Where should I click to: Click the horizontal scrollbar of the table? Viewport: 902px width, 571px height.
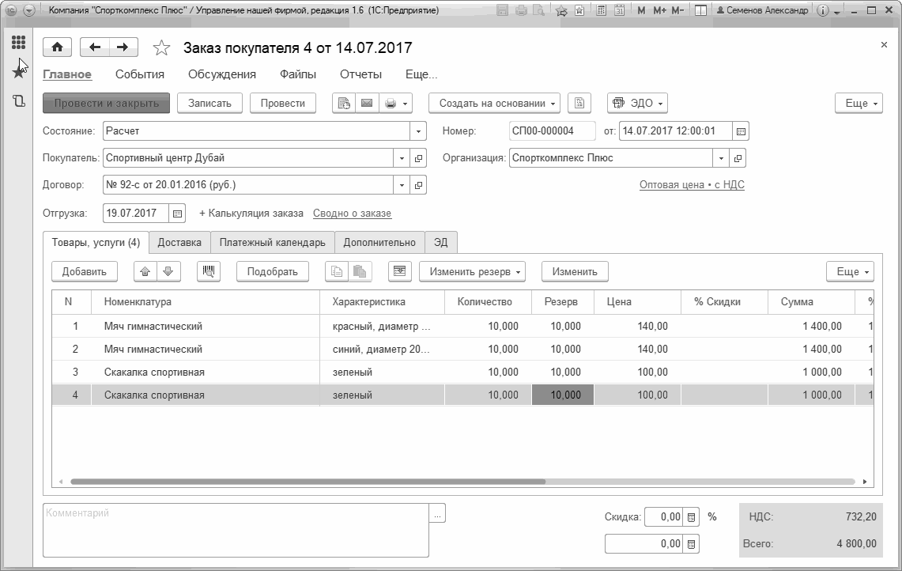pos(308,482)
